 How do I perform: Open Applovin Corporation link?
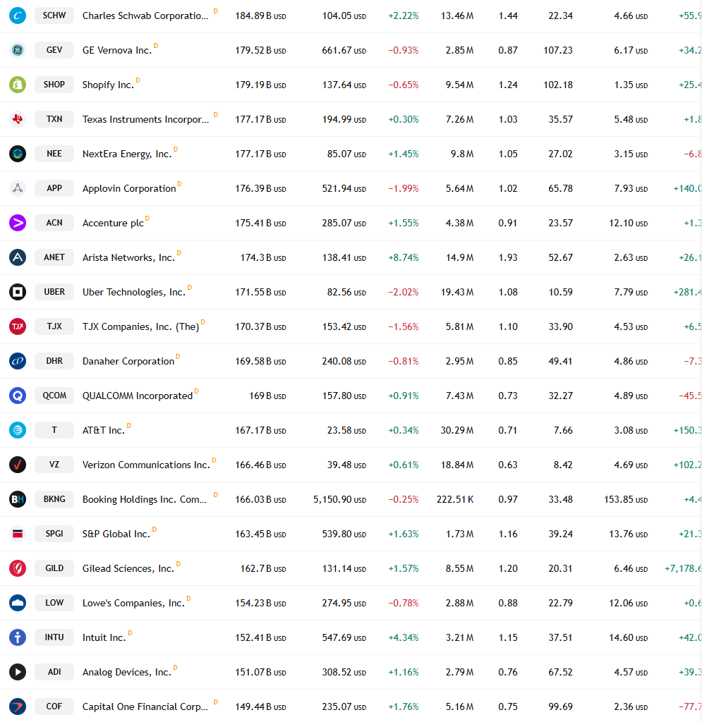[x=129, y=188]
